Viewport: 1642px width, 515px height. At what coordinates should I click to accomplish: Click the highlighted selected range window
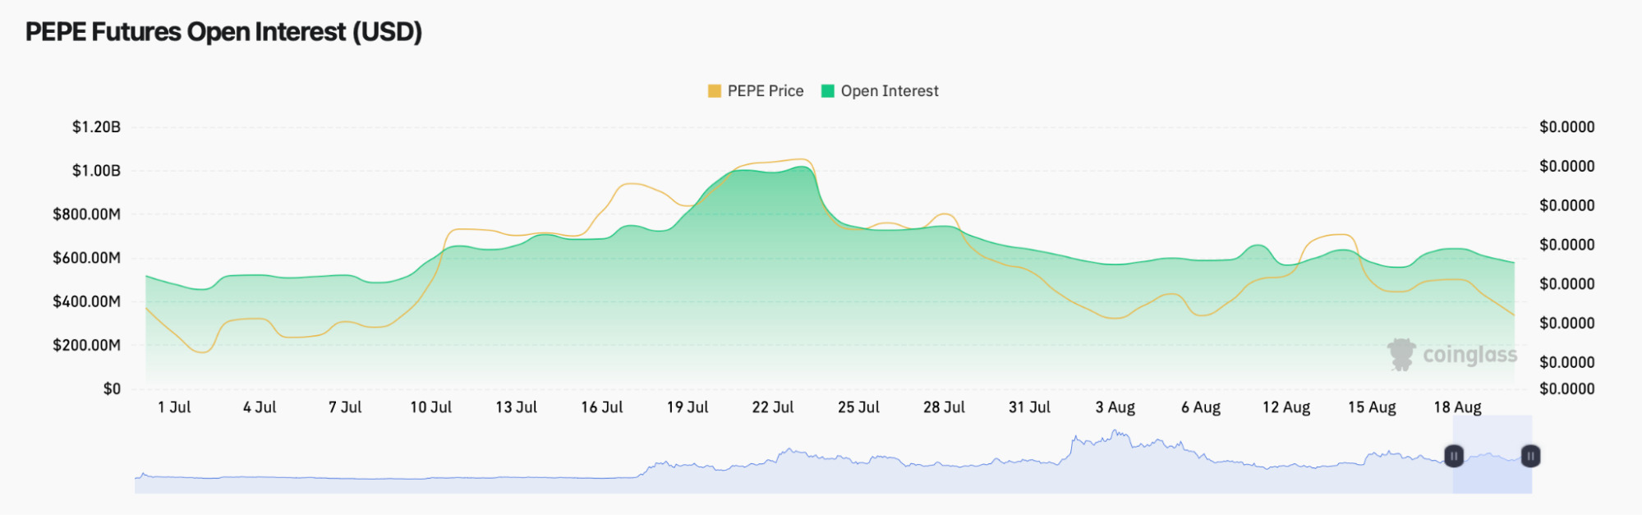point(1492,454)
